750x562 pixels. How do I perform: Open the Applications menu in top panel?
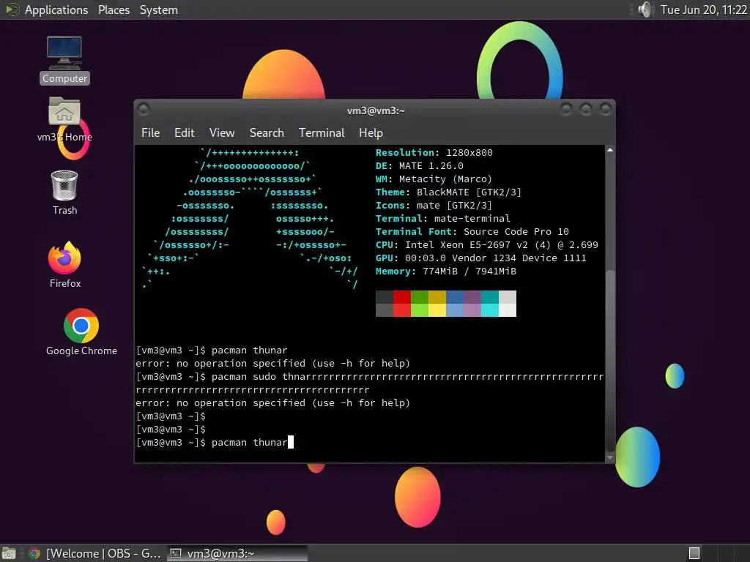pos(56,10)
